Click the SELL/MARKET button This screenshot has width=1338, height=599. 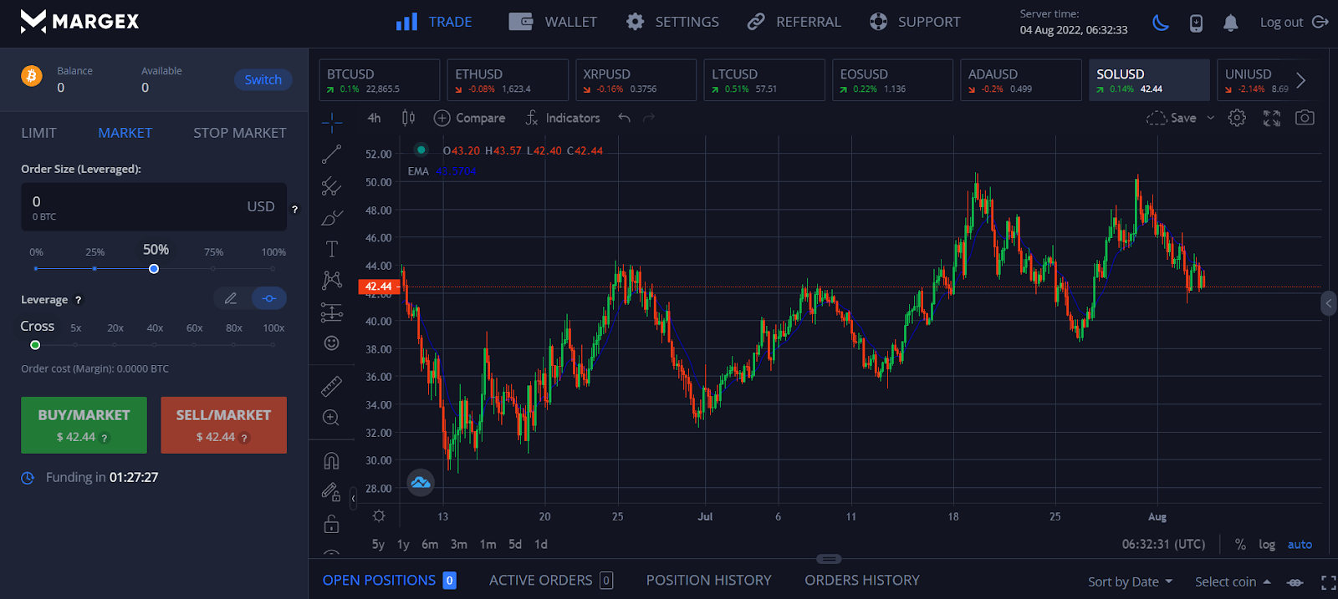(x=223, y=425)
